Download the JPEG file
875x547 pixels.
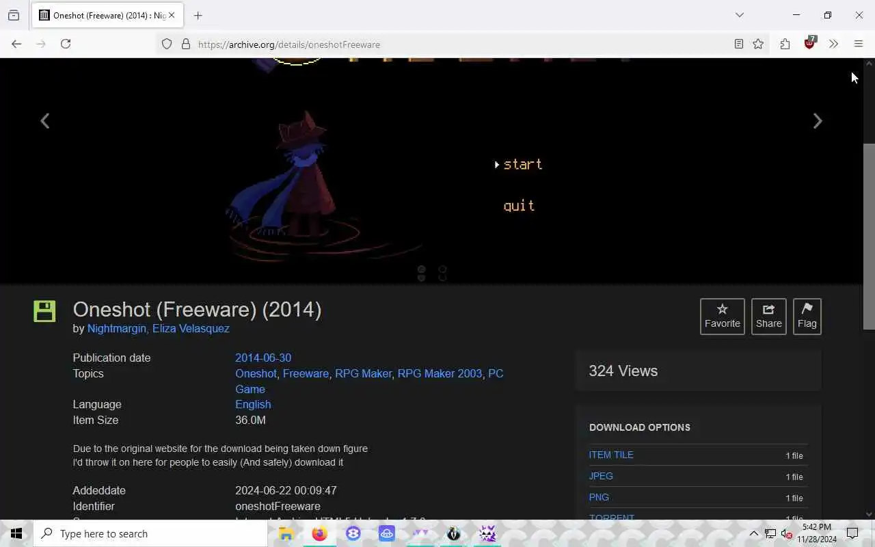click(x=601, y=477)
